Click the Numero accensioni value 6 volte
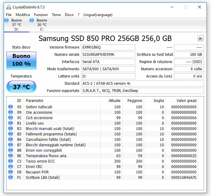 click(189, 69)
